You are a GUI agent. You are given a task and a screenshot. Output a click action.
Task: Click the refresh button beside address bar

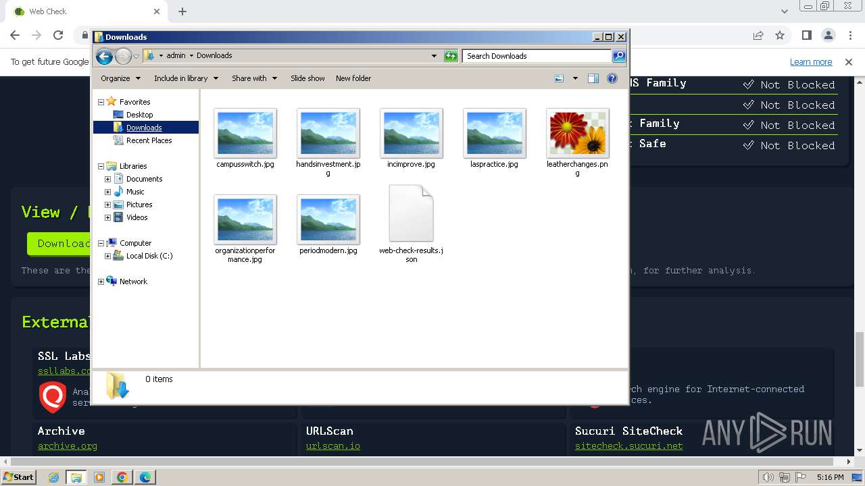(451, 56)
